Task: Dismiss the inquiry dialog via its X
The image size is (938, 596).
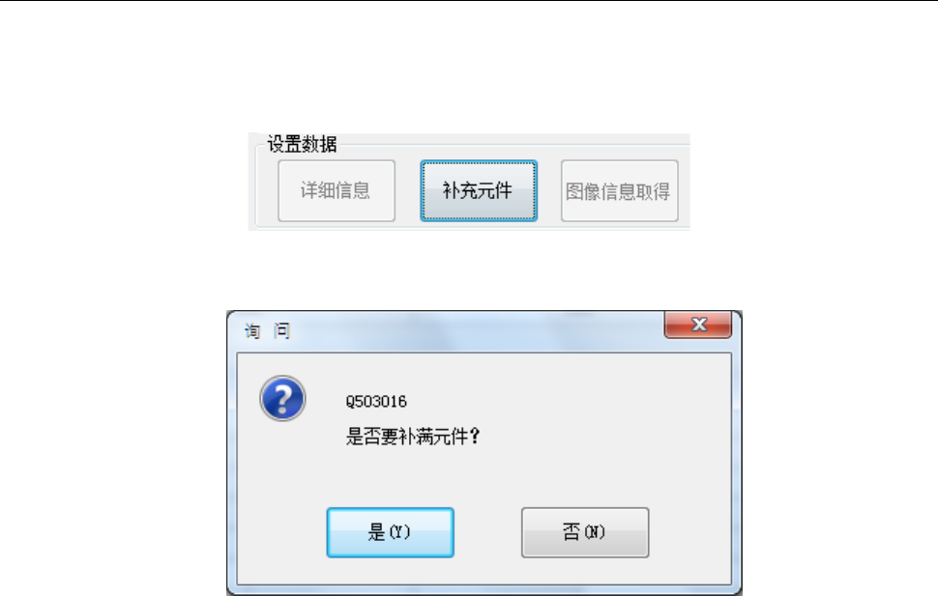Action: click(x=698, y=325)
